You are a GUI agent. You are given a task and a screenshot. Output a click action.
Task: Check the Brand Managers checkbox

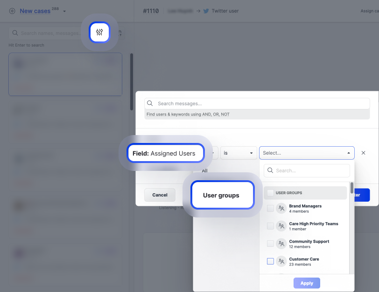270,209
